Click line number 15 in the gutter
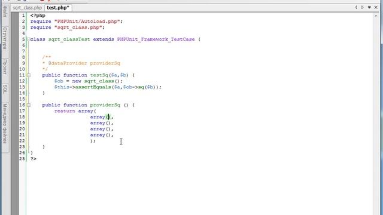This screenshot has height=215, width=383. pyautogui.click(x=22, y=99)
